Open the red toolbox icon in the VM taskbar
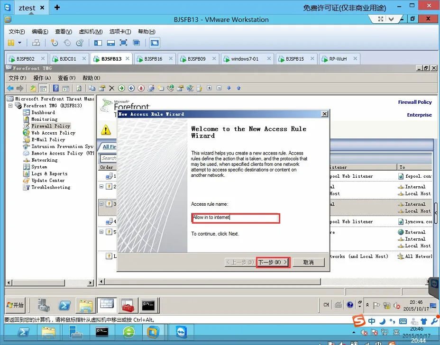Screen dimensions: 440x345 click(x=128, y=306)
